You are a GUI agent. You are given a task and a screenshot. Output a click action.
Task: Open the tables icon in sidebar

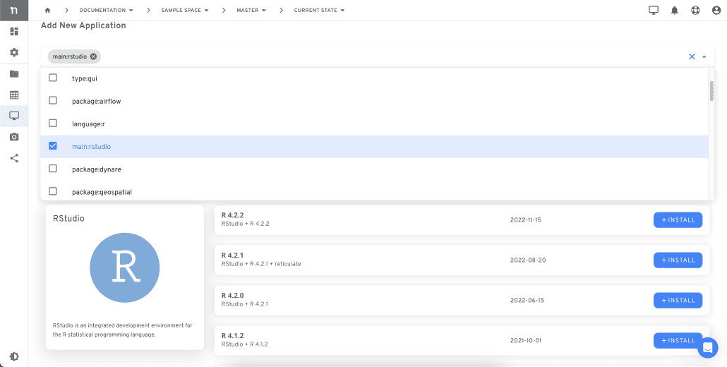(x=14, y=95)
